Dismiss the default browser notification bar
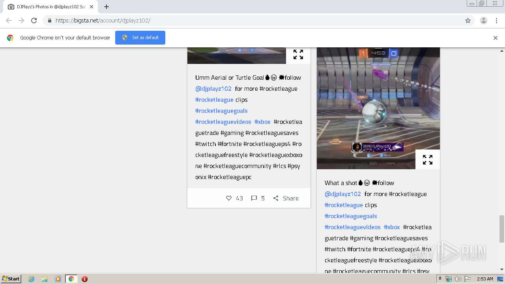Screen dimensions: 505x284 point(496,38)
